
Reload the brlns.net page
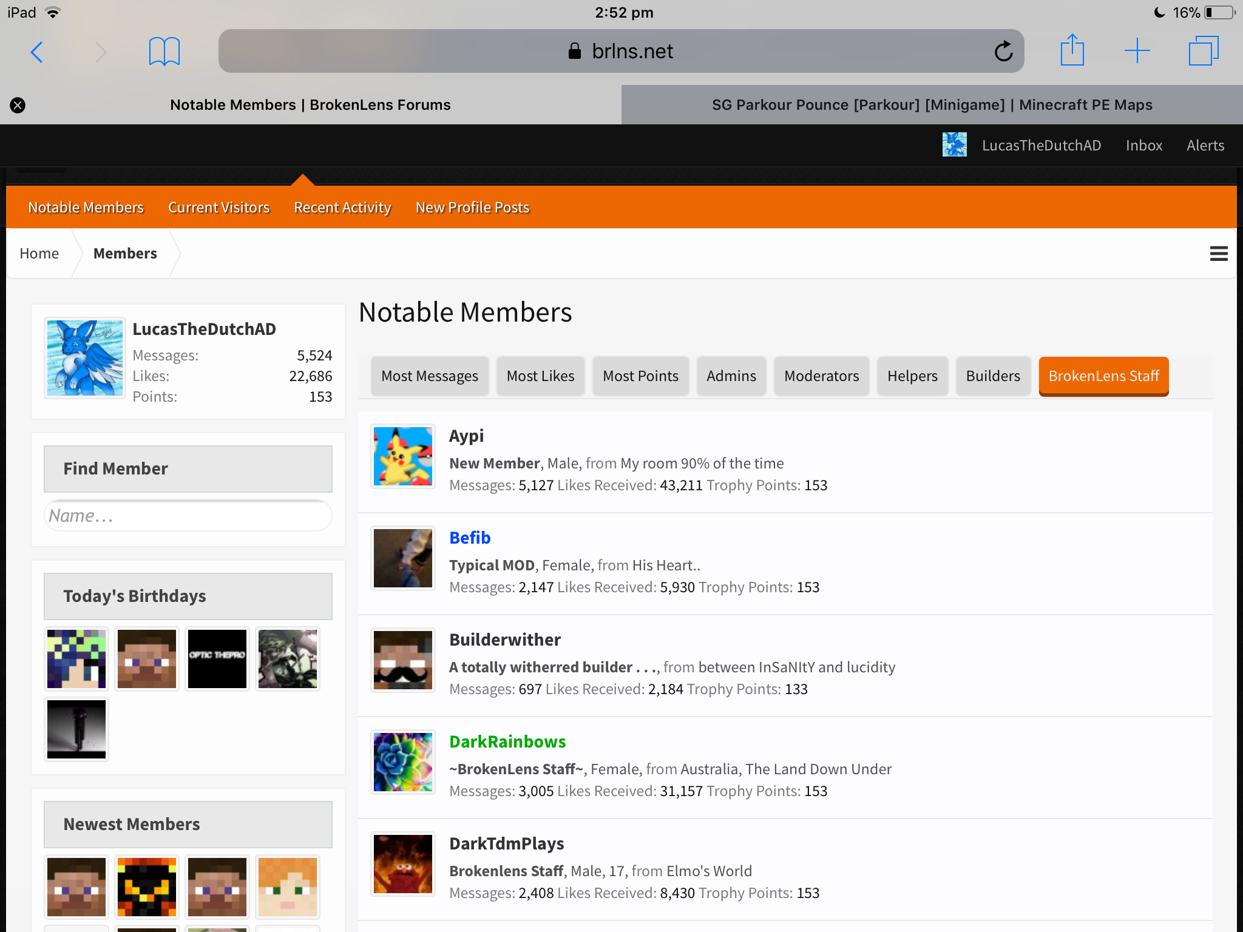coord(1003,51)
